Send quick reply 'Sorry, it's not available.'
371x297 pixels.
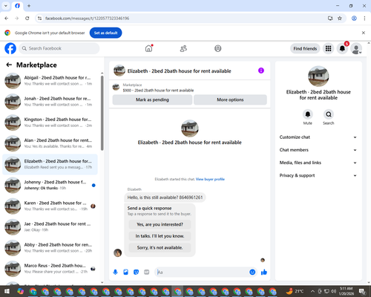click(x=160, y=247)
